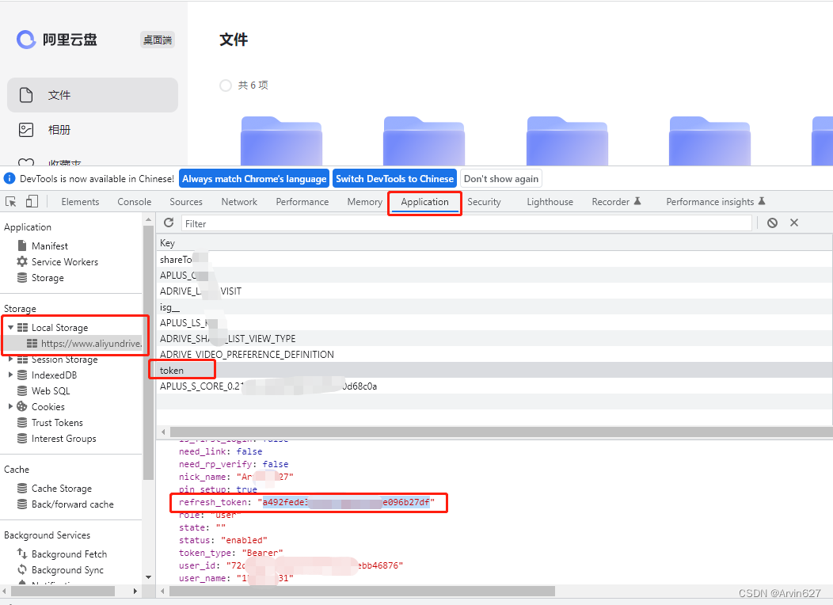Open the Memory tab
Screen dimensions: 833x605
point(364,202)
